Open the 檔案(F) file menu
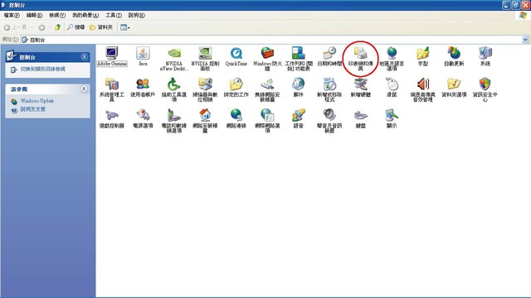Image resolution: width=531 pixels, height=298 pixels. 12,16
